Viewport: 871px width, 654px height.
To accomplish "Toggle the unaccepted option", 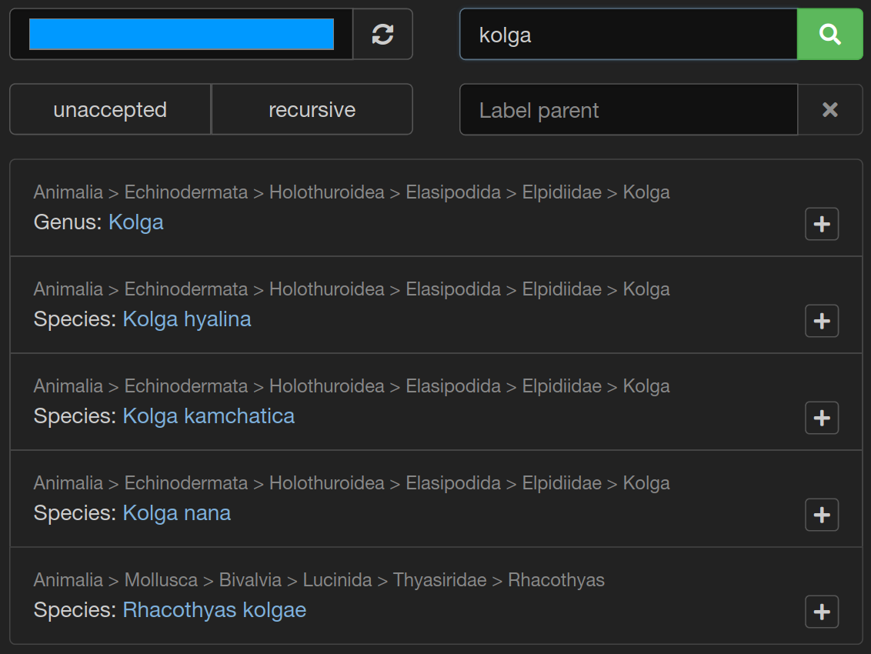I will (110, 109).
